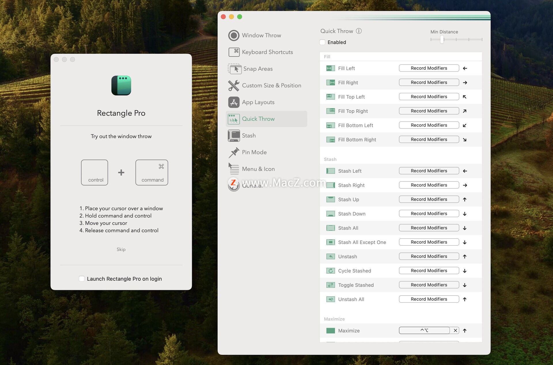Record modifiers for Unstash
This screenshot has height=365, width=553.
[x=429, y=256]
